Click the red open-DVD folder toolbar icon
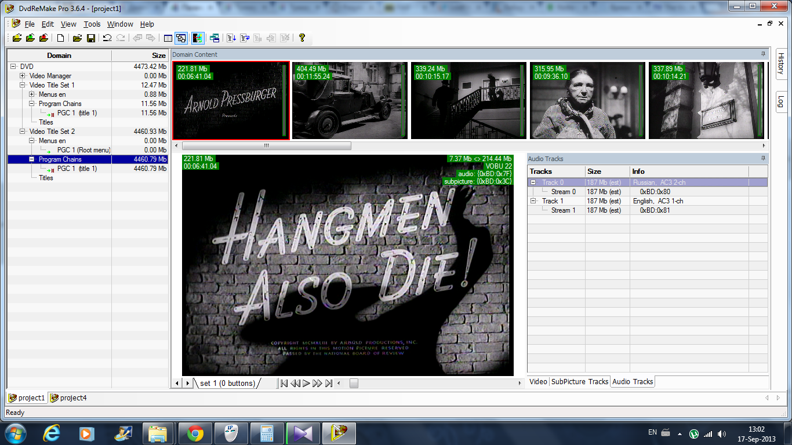 tap(44, 38)
